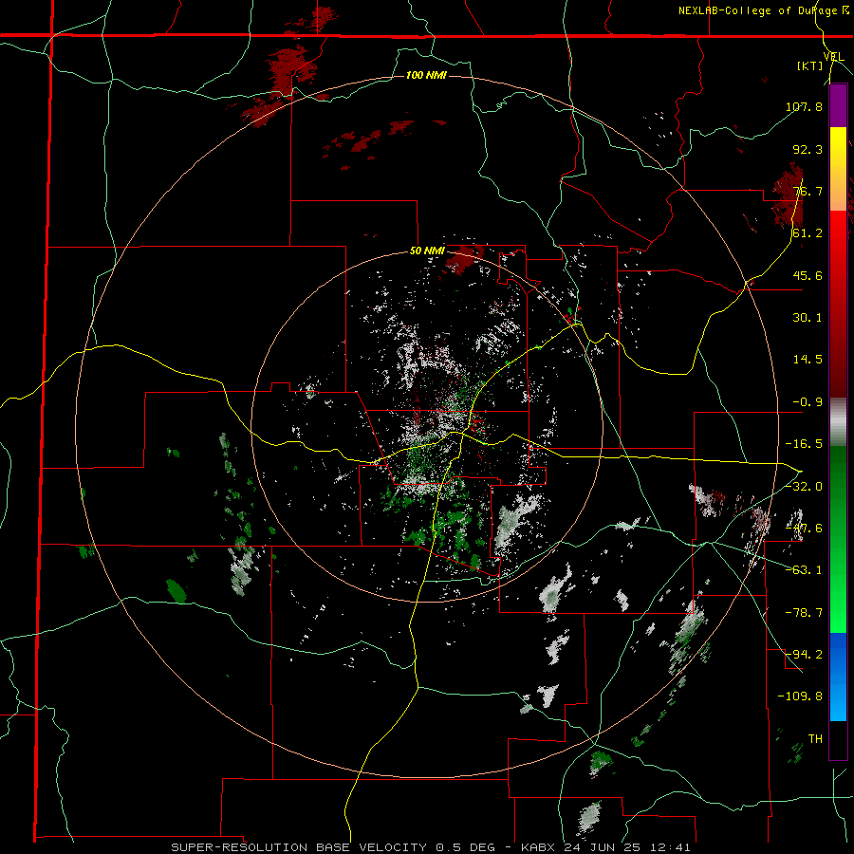Click the 92.3 legend value
Viewport: 854px width, 854px height.
coord(808,149)
